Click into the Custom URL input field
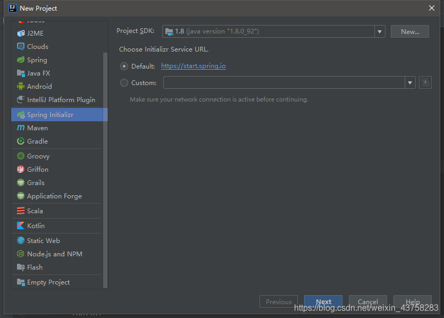Viewport: 444px width, 318px height. (284, 82)
